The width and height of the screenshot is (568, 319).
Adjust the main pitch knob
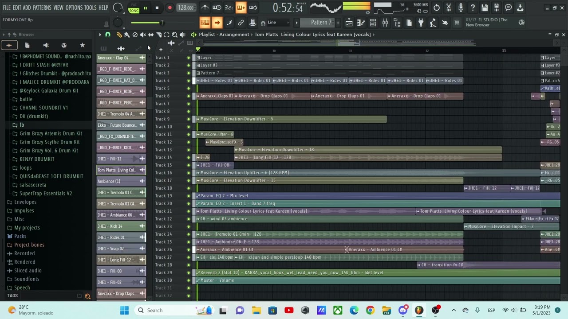tap(118, 23)
